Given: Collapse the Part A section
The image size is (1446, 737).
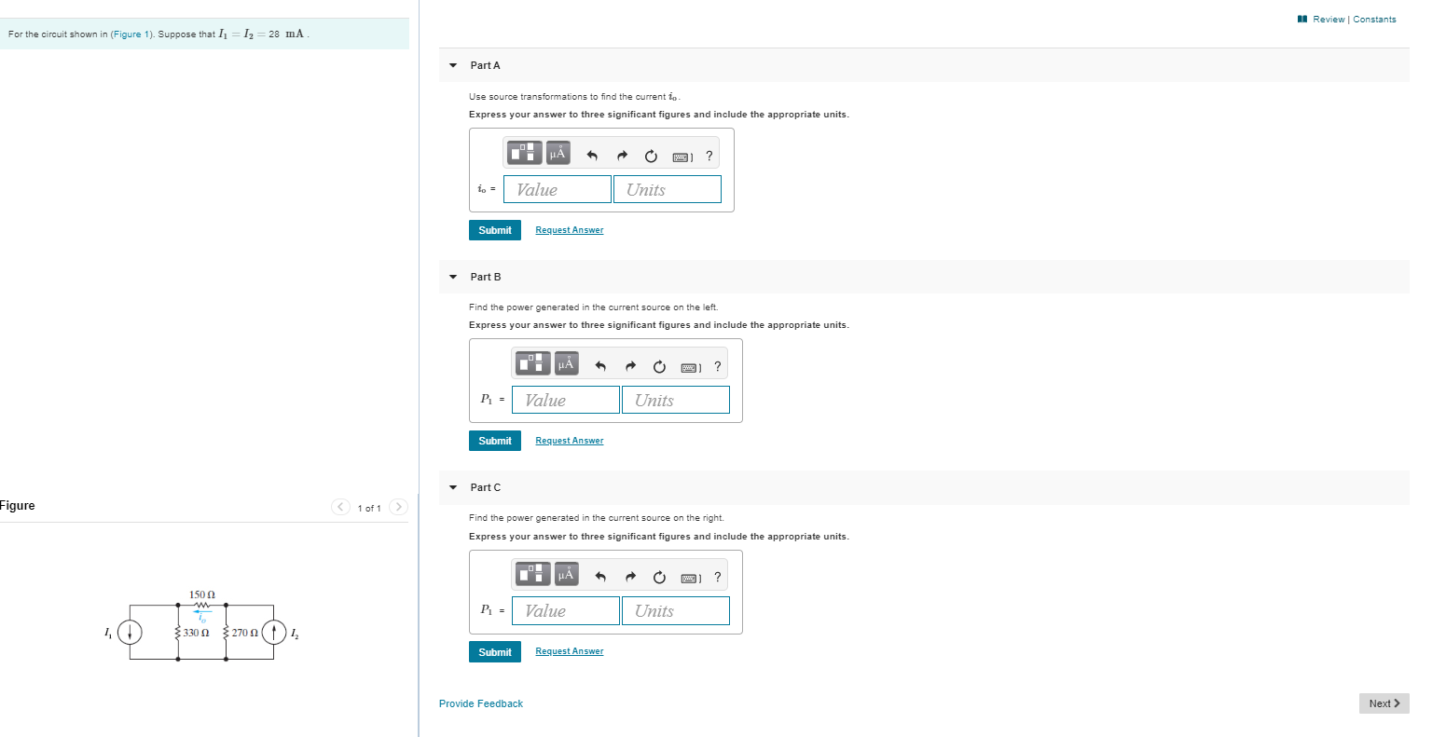Looking at the screenshot, I should click(453, 65).
